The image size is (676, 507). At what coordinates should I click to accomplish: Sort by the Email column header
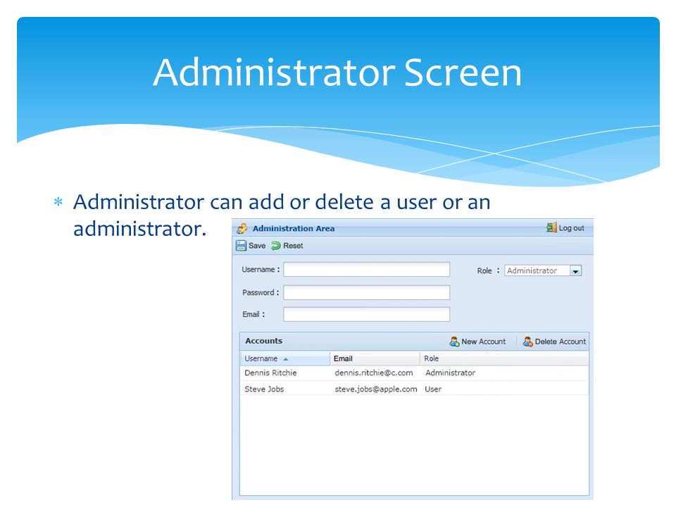click(x=375, y=358)
